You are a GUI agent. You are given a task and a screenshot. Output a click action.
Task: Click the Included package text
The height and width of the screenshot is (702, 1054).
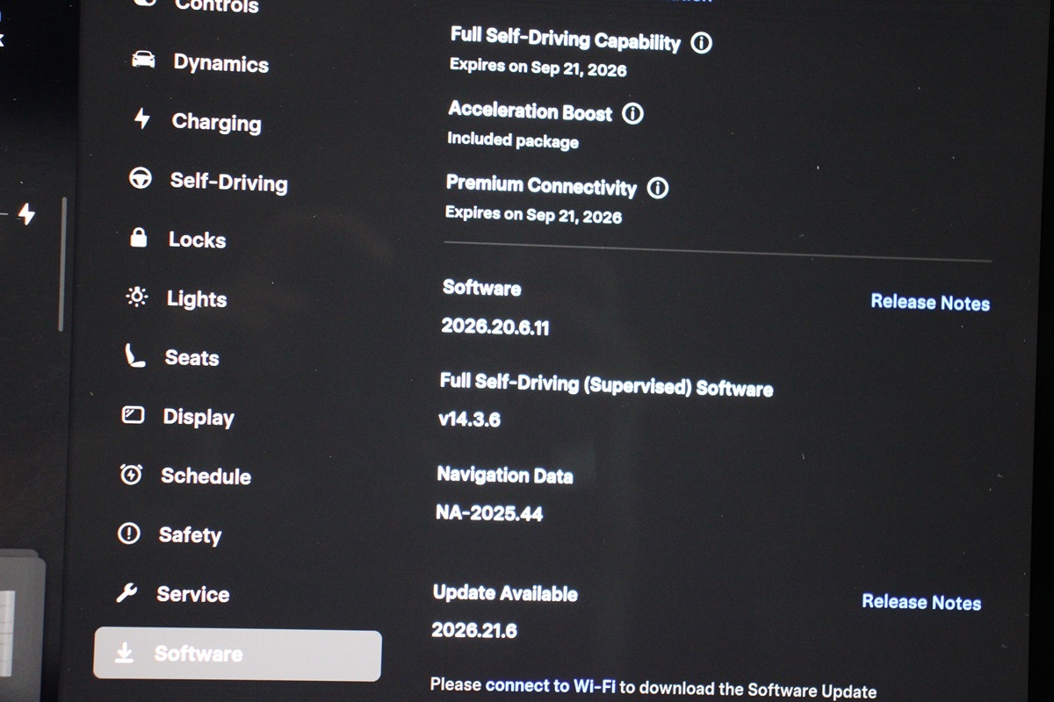click(513, 140)
